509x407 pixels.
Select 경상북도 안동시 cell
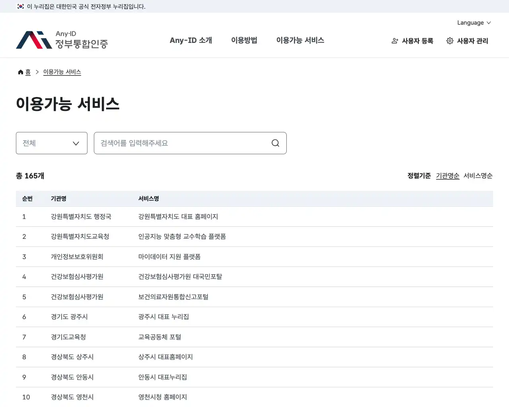[72, 377]
